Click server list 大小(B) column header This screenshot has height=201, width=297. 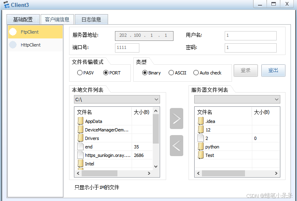tap(266, 112)
